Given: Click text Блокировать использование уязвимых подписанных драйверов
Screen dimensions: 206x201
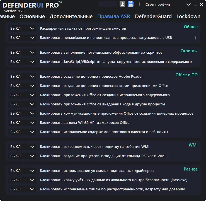Looking at the screenshot, I should pos(97,171).
